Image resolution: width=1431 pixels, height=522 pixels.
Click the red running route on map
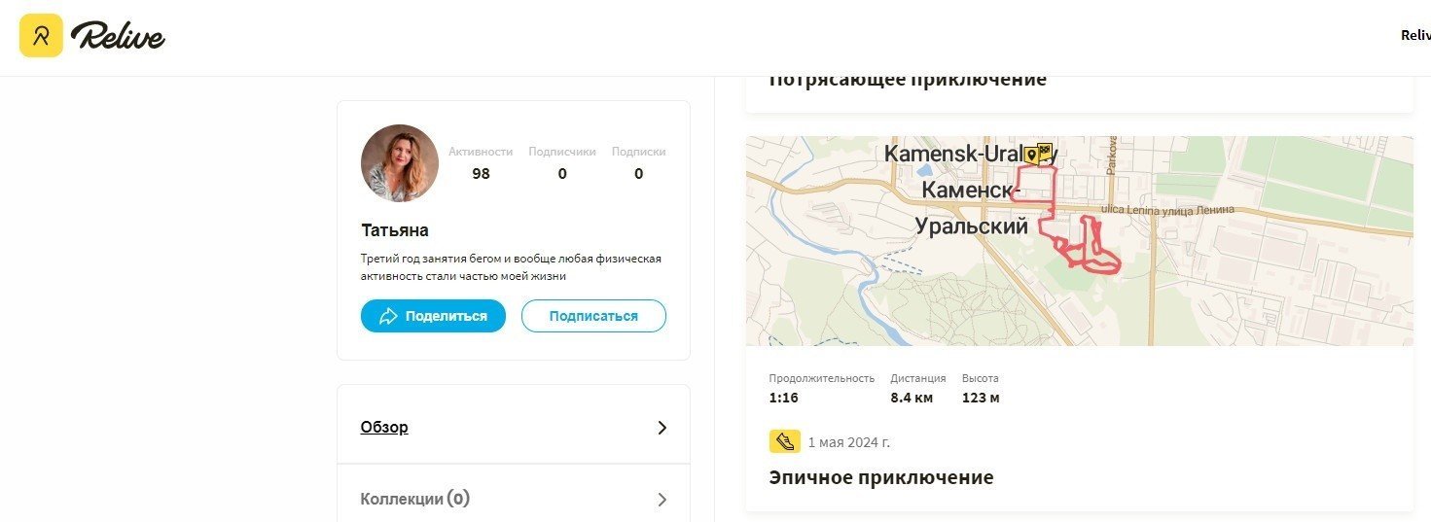coord(1065,216)
